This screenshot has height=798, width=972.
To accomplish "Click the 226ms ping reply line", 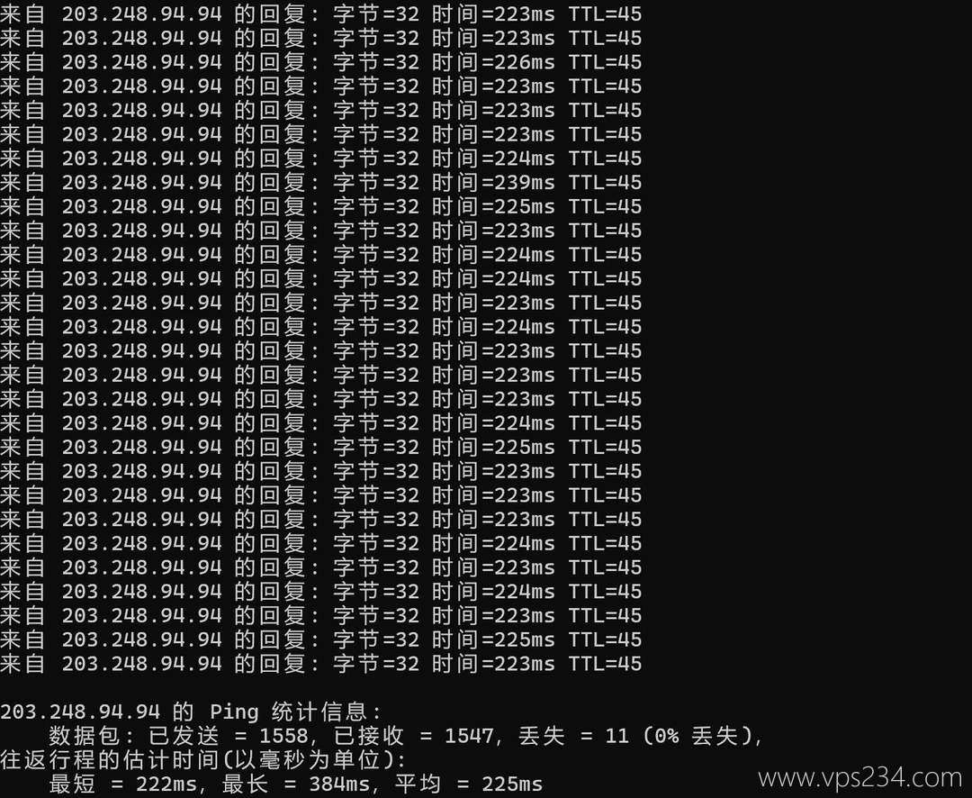I will pos(321,62).
